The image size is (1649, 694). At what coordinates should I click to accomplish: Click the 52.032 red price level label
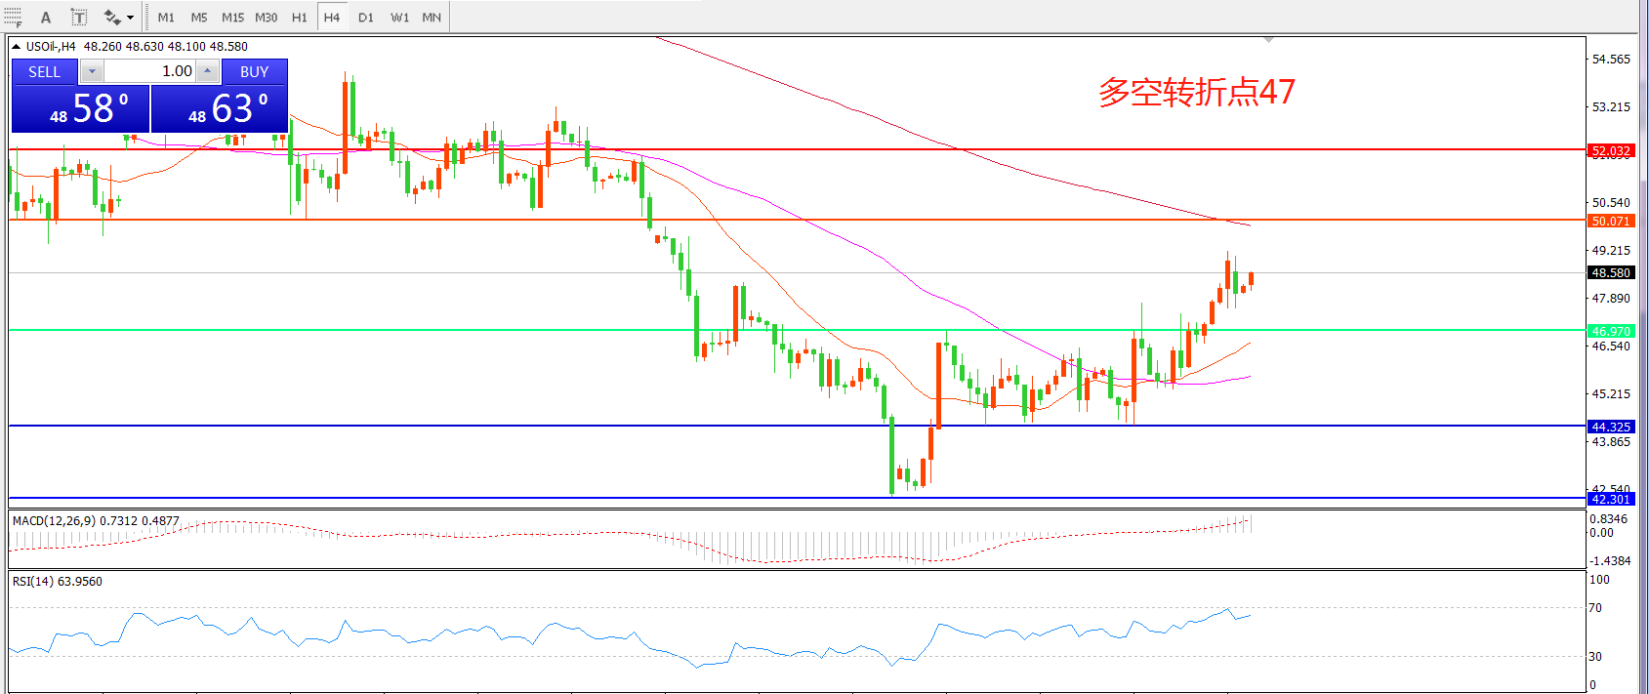coord(1610,150)
